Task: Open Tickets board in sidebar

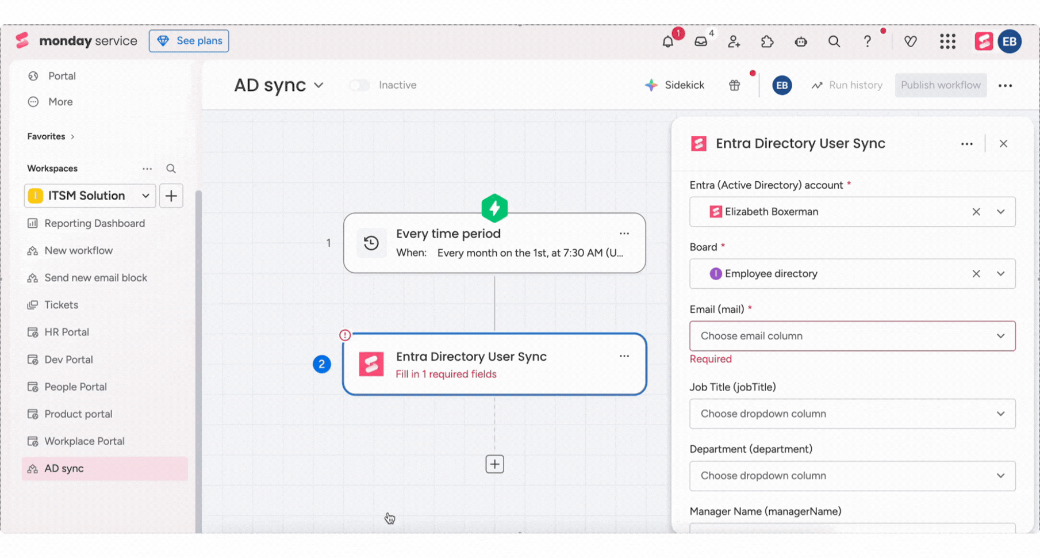Action: click(61, 305)
